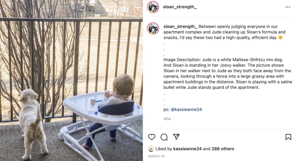The image size is (293, 161).
Task: Open sloan_strength_ profile picture in header
Action: pyautogui.click(x=153, y=7)
